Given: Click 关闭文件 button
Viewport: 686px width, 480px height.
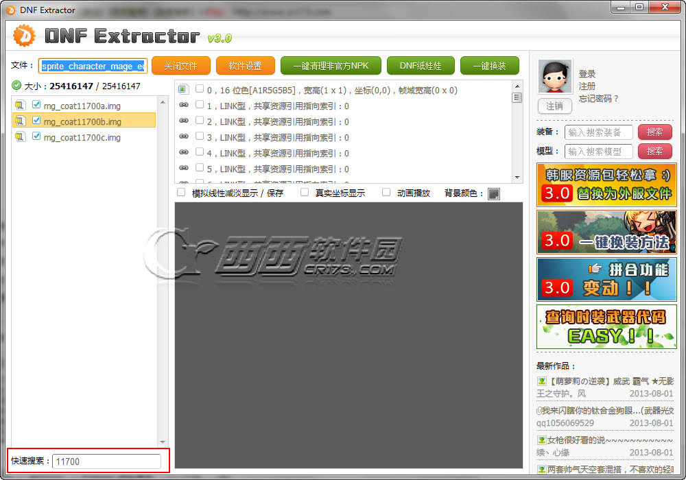Looking at the screenshot, I should tap(181, 66).
